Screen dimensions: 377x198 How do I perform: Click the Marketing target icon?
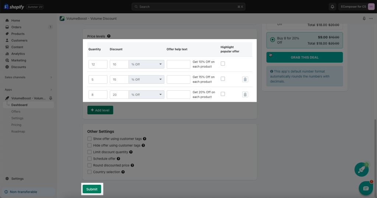click(7, 60)
